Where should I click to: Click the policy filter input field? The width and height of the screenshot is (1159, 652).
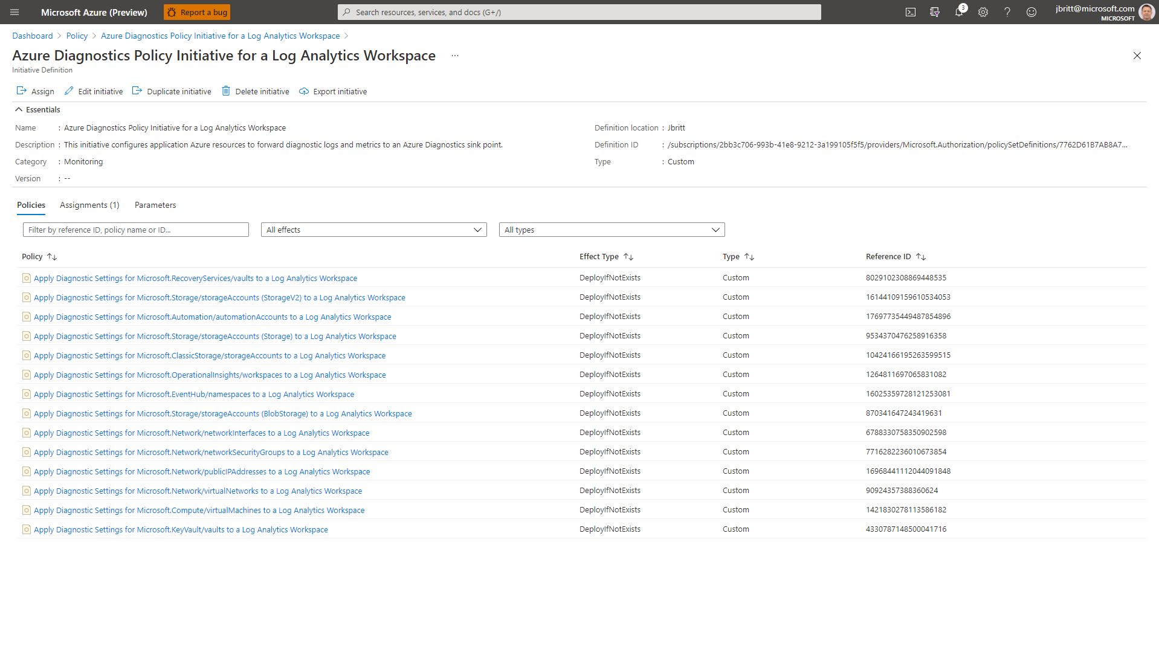click(x=136, y=230)
